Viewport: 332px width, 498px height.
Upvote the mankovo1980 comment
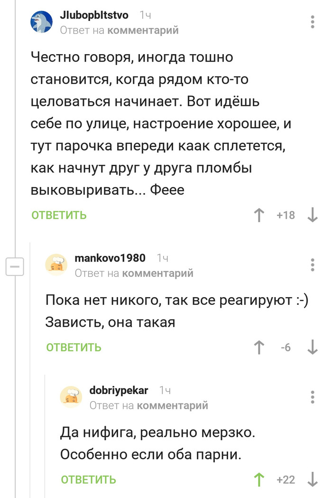click(x=259, y=348)
